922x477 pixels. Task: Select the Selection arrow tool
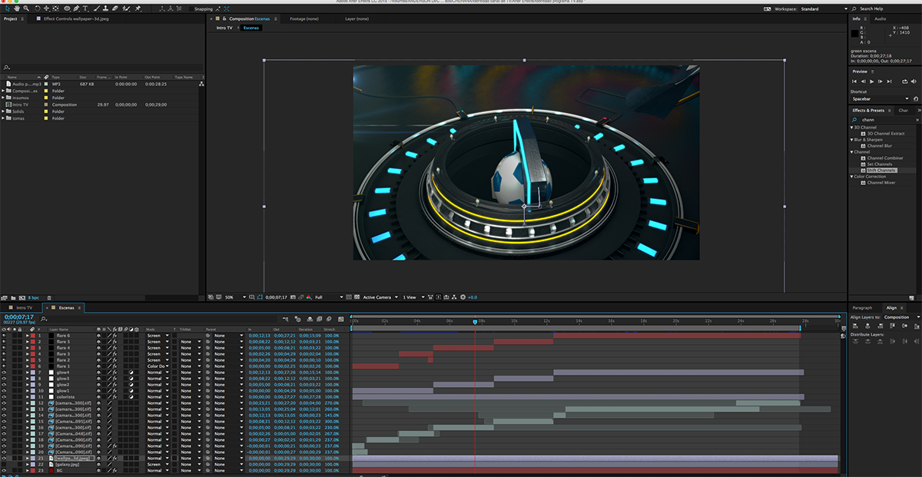[6, 9]
